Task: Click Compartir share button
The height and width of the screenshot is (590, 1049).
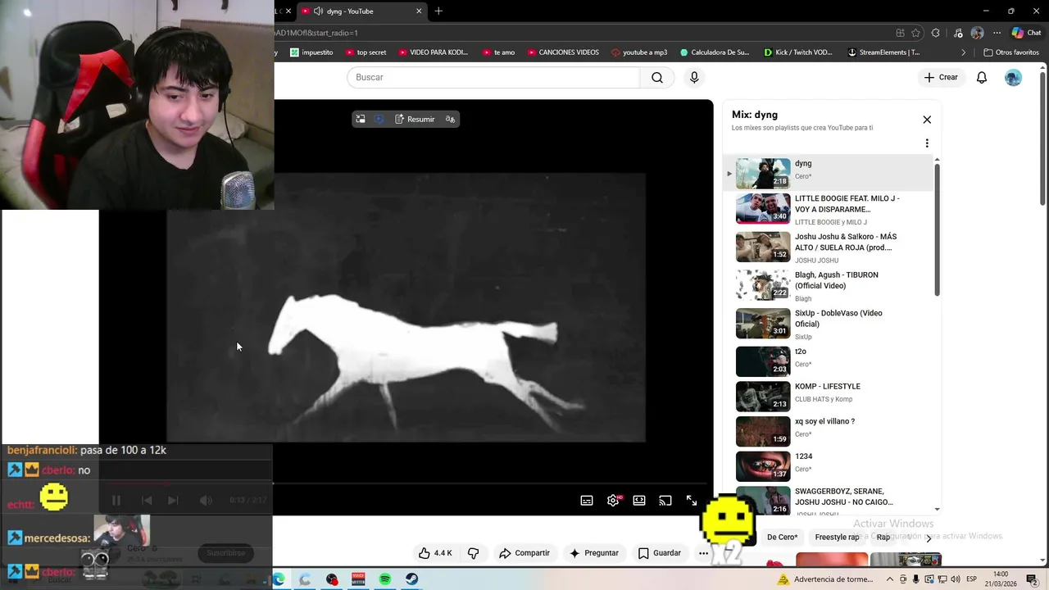Action: coord(524,553)
